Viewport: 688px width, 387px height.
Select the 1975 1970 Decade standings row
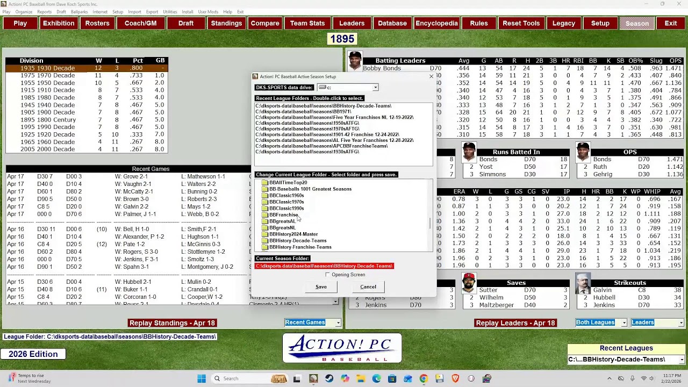click(x=87, y=76)
